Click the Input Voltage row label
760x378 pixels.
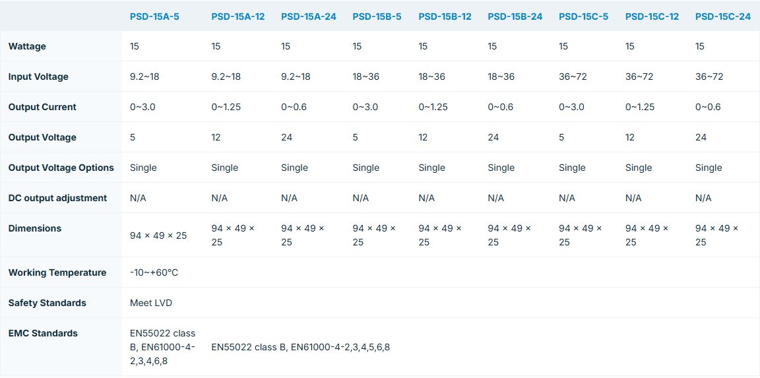tap(38, 77)
